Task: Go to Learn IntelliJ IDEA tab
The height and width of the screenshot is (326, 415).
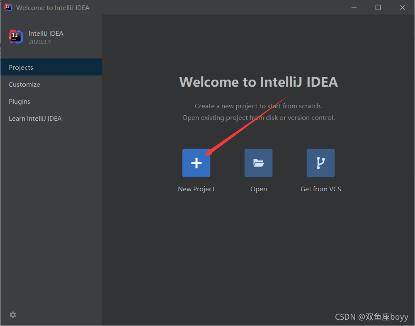Action: coord(51,118)
